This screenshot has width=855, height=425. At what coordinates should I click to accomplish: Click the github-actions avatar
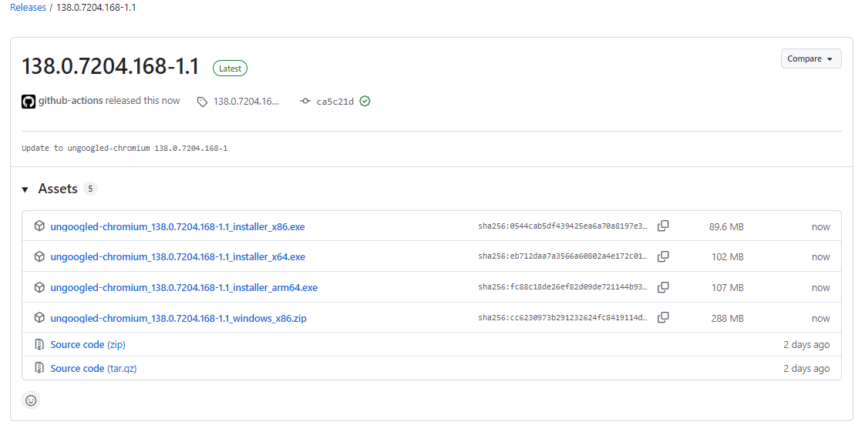(29, 102)
